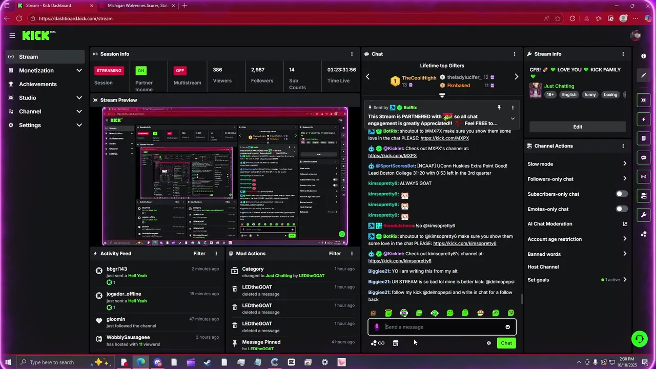This screenshot has height=369, width=656.
Task: Click the info icon in the right sidebar
Action: tap(644, 56)
